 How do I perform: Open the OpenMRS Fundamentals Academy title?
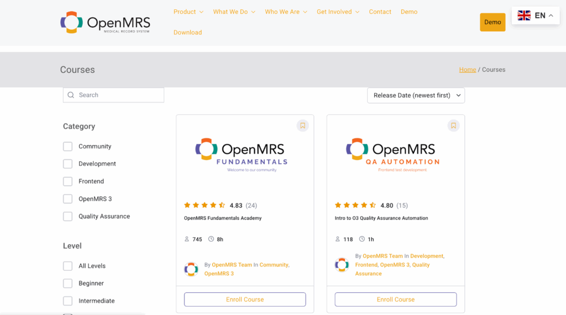pos(223,218)
